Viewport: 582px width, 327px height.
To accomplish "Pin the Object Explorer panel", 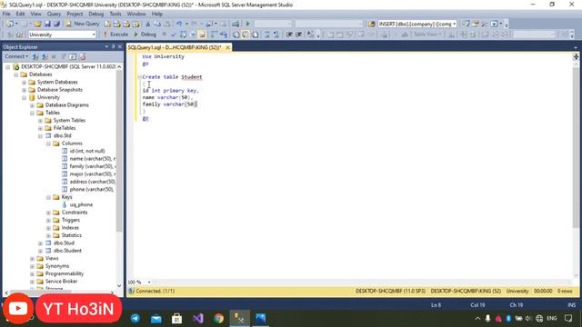I will coord(113,46).
